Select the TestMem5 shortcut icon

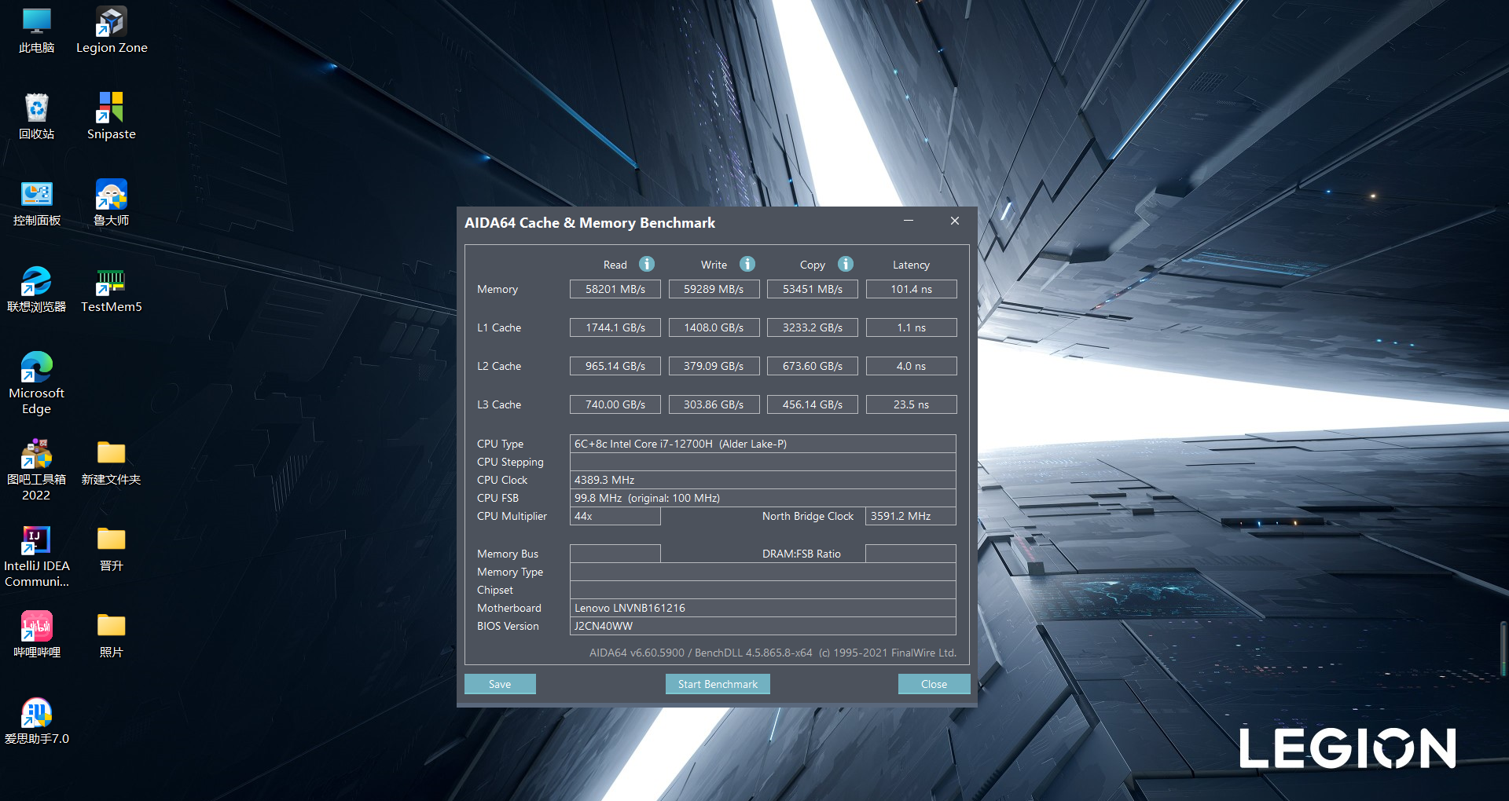click(112, 290)
